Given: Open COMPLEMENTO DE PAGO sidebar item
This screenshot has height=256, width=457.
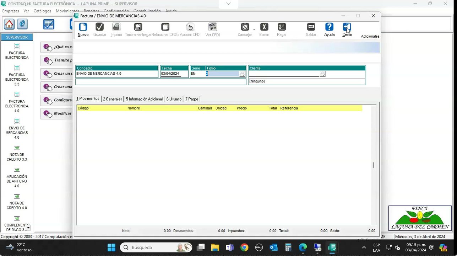Looking at the screenshot, I should point(17,224).
